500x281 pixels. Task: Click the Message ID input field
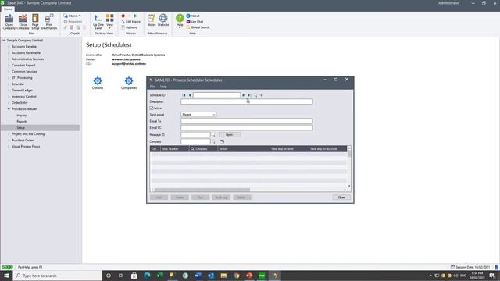(x=196, y=135)
